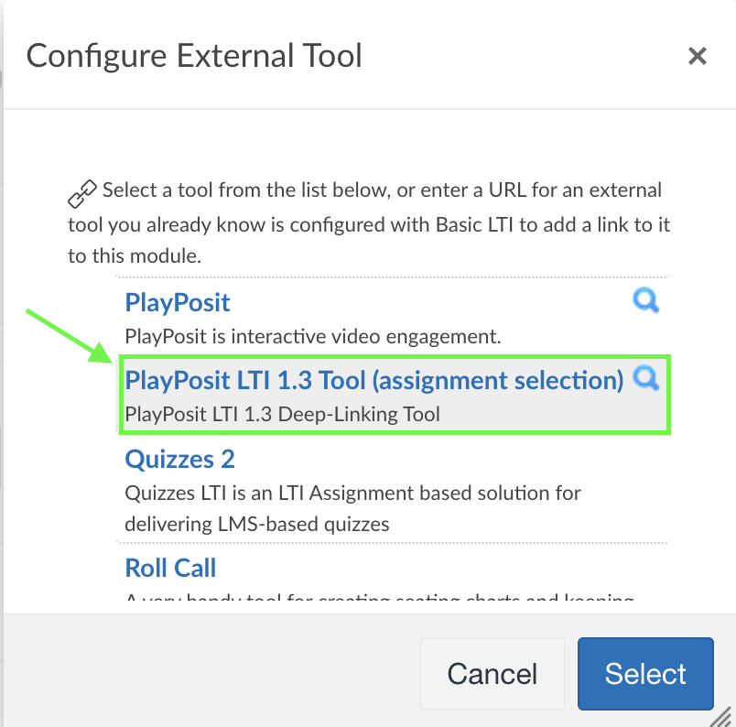The width and height of the screenshot is (736, 727).
Task: Click the highlighted PlayPosit LTI row background
Action: point(395,395)
